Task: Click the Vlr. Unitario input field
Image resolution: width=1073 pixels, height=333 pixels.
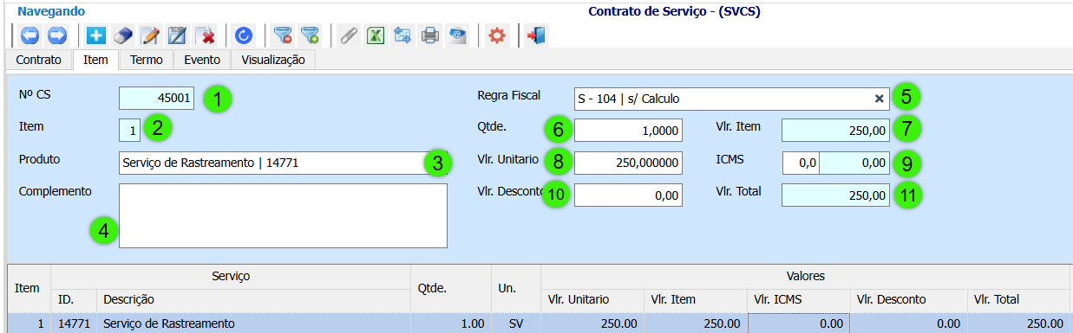Action: [628, 163]
